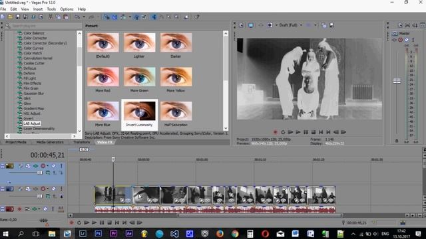This screenshot has height=239, width=426.
Task: Click Record button under video preview
Action: (x=275, y=132)
